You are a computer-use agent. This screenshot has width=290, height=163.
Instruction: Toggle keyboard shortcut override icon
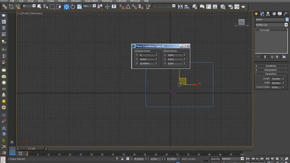pyautogui.click(x=114, y=7)
